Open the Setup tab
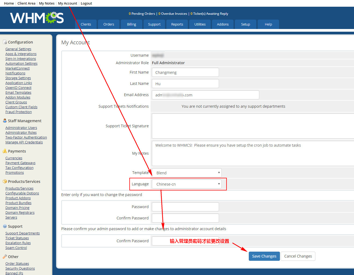Image resolution: width=354 pixels, height=275 pixels. [245, 24]
